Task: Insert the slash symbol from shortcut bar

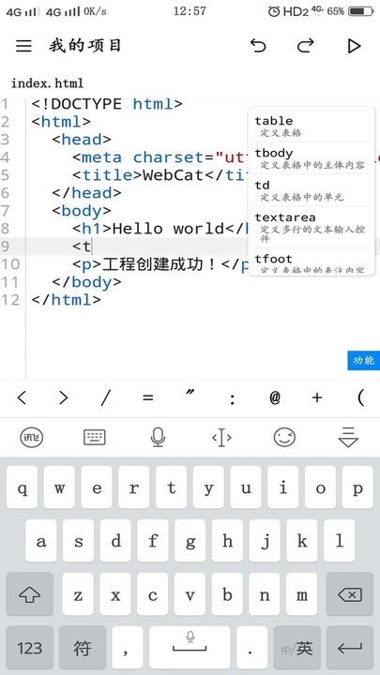Action: pyautogui.click(x=105, y=398)
